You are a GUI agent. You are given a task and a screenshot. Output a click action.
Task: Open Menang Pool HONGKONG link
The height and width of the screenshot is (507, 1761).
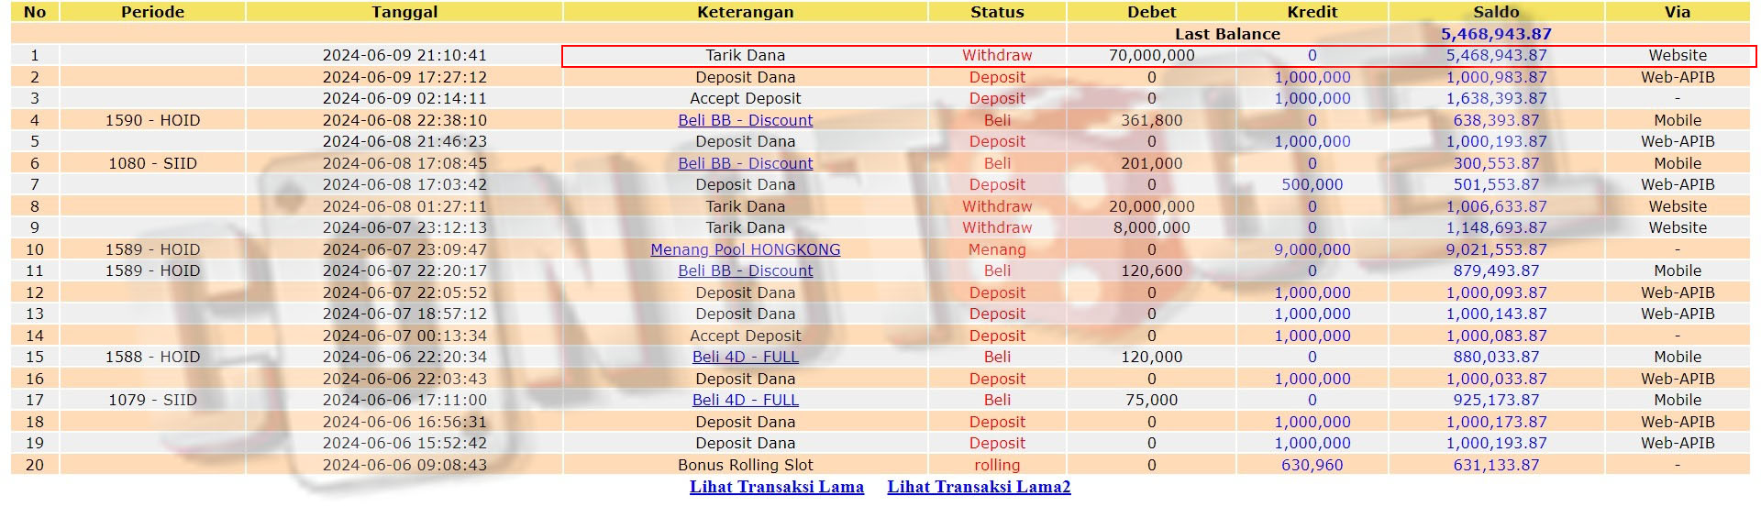tap(745, 249)
